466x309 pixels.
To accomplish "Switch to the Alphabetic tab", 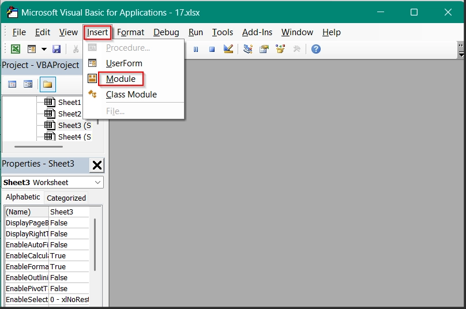I will (23, 197).
